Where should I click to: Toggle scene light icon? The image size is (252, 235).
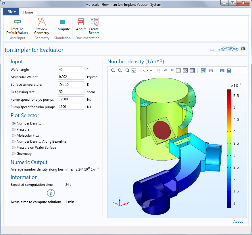click(x=204, y=70)
